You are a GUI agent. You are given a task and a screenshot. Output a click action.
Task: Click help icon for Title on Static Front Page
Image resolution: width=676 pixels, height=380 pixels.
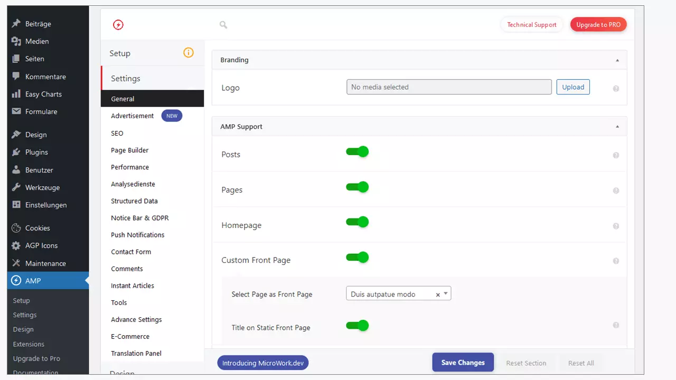tap(616, 326)
